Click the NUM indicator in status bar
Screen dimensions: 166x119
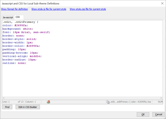click(x=160, y=102)
